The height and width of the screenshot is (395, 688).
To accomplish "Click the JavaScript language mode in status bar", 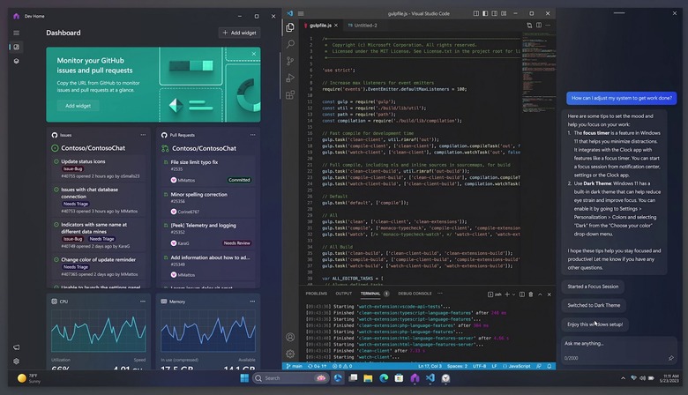I will pyautogui.click(x=516, y=366).
